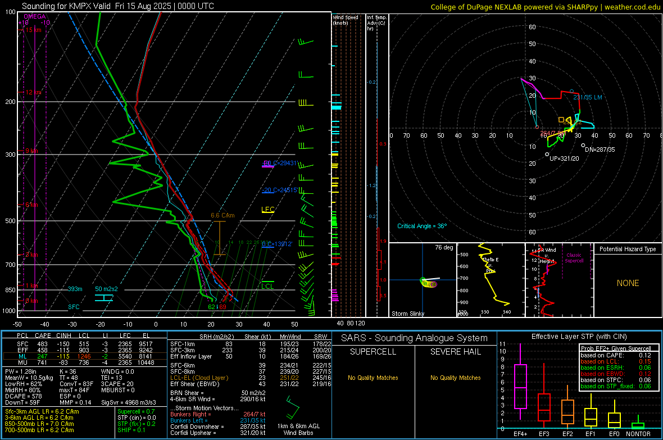
Task: Click 'No Quality Matches' under SUPERCELL
Action: (373, 378)
